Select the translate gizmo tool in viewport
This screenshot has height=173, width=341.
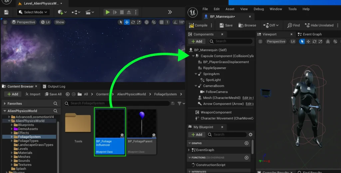tap(127, 22)
